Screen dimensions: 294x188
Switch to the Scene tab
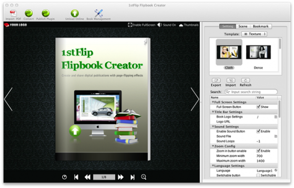point(243,26)
